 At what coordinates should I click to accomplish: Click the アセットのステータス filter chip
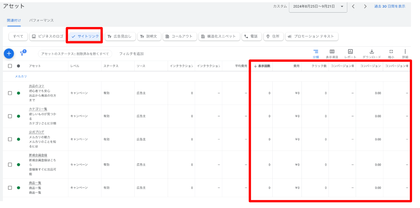coord(75,54)
